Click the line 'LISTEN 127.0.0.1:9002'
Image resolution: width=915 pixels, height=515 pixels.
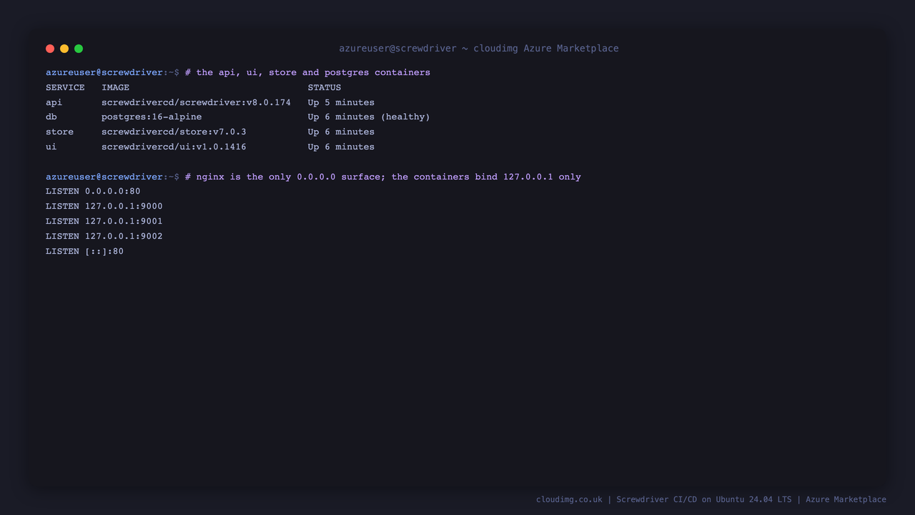click(x=104, y=236)
